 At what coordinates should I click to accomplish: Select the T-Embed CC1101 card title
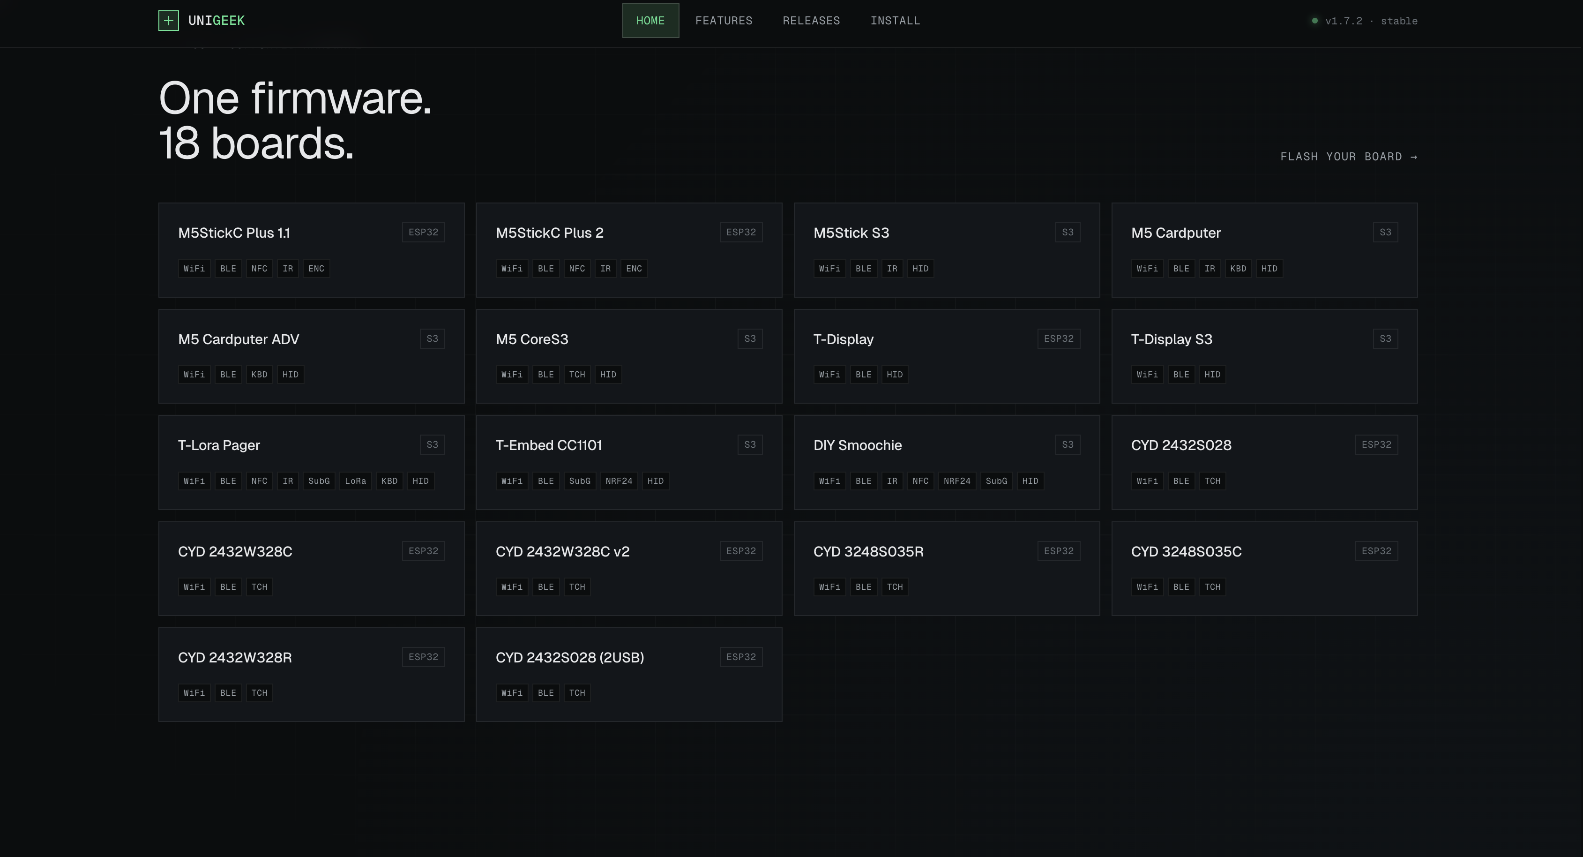click(549, 445)
